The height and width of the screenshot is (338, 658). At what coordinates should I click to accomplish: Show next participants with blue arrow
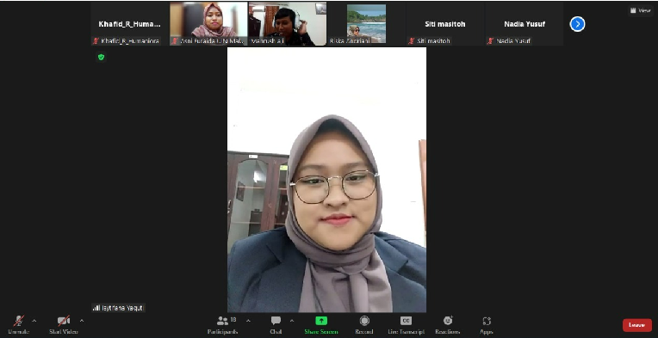coord(577,24)
